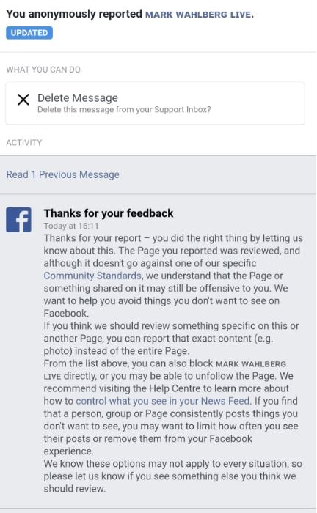Open 'control what you see in your News Feed' link

coord(163,401)
